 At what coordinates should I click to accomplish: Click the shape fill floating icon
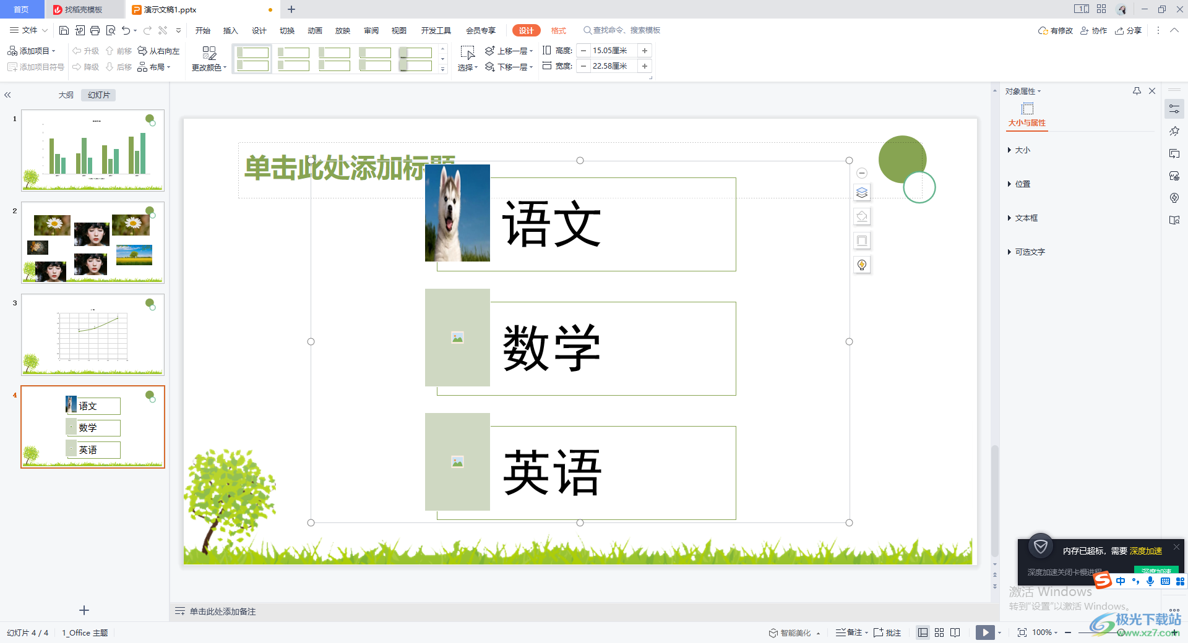click(862, 216)
